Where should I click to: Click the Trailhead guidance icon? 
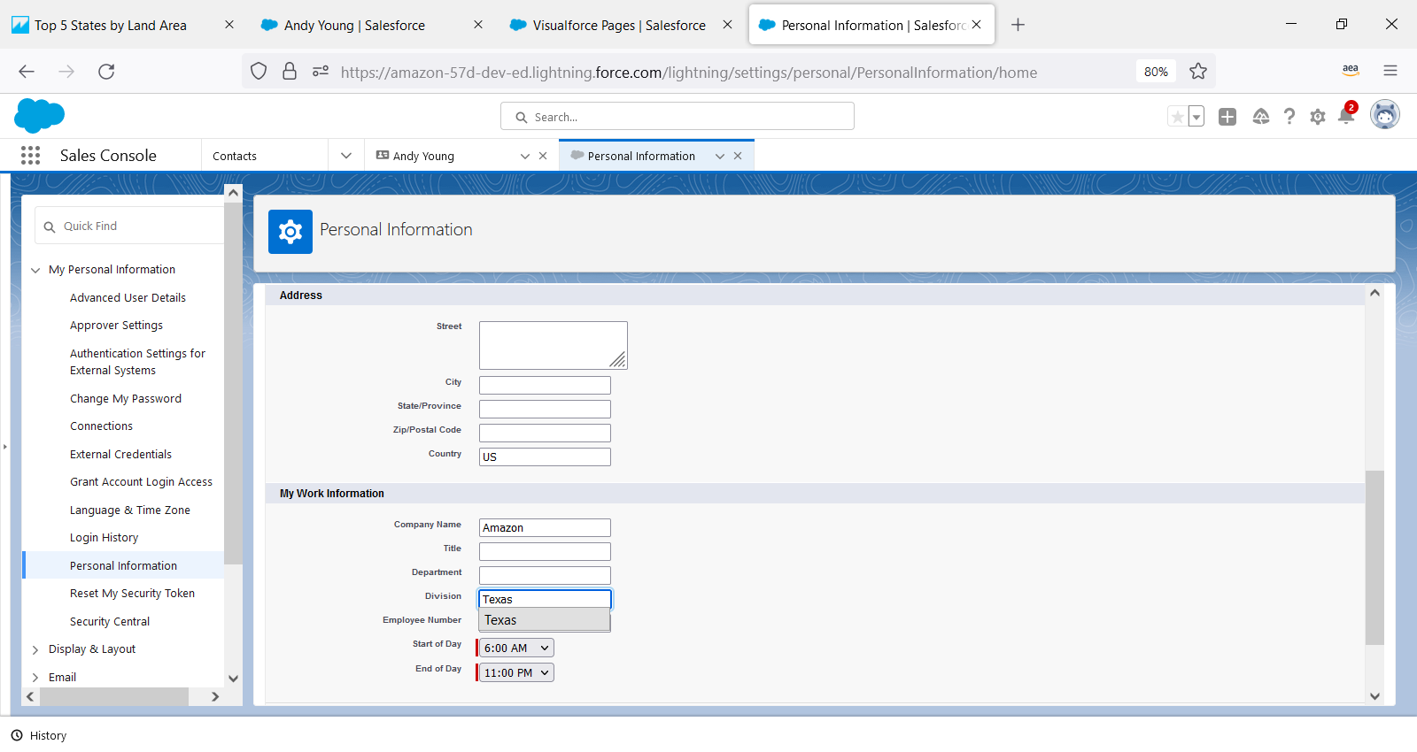click(x=1261, y=117)
